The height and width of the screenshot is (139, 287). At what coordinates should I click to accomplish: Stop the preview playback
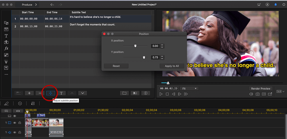pyautogui.click(x=167, y=94)
